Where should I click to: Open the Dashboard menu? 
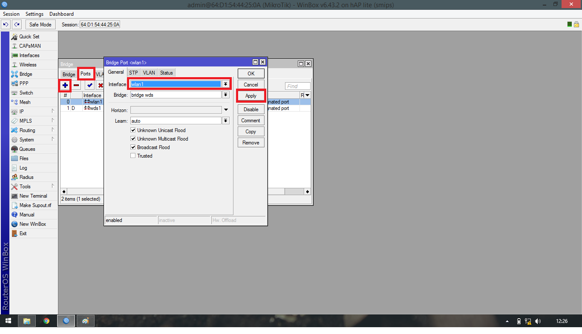tap(61, 14)
